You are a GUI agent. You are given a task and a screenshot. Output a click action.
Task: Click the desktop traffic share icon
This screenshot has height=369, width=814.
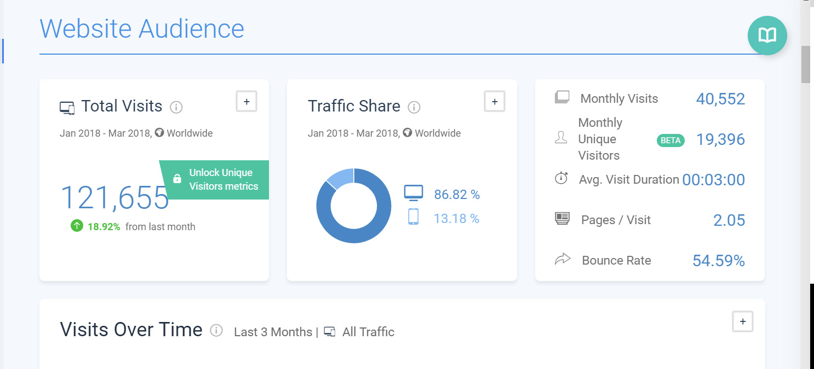coord(414,193)
